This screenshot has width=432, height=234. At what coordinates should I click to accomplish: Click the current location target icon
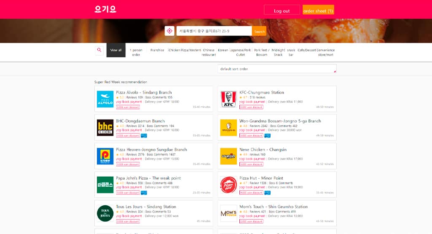[169, 31]
